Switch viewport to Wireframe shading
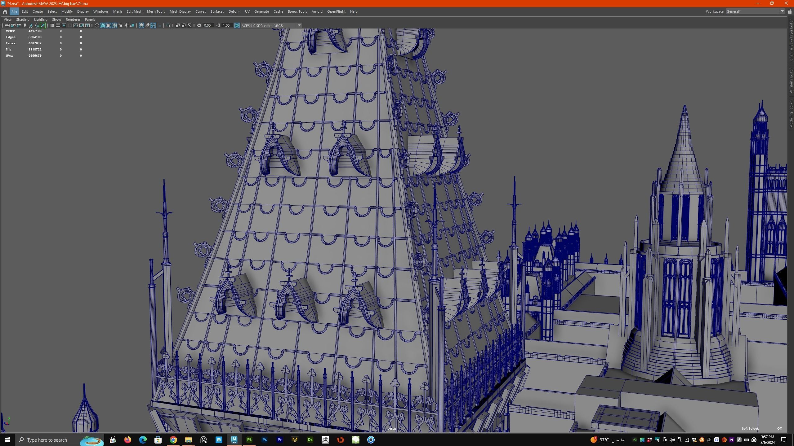This screenshot has width=794, height=446. (97, 25)
